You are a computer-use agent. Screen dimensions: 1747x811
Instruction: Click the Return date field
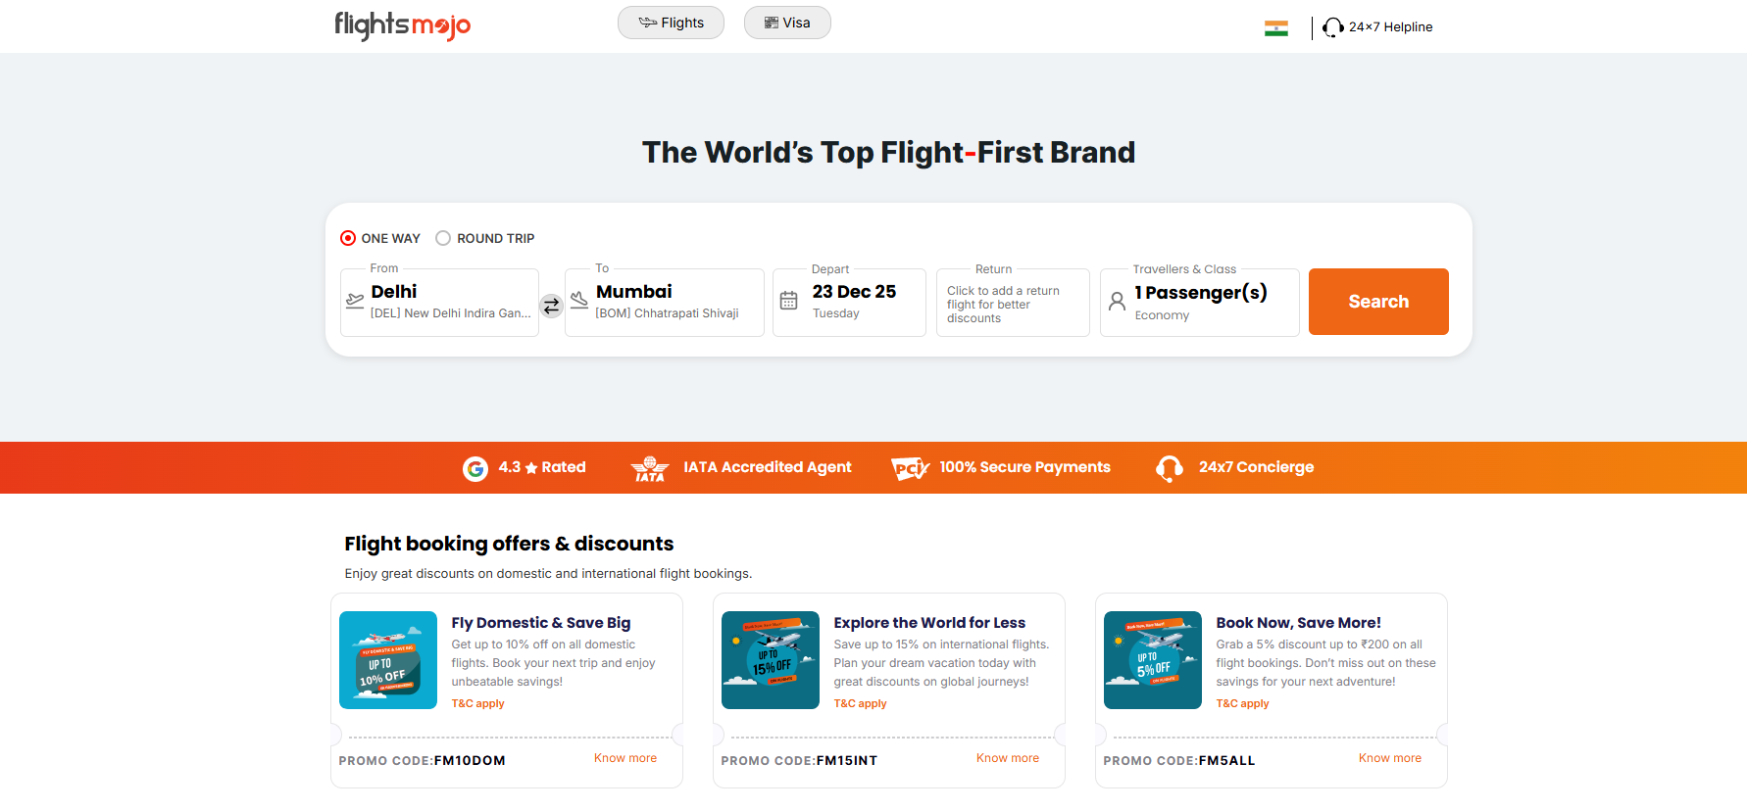(x=1012, y=304)
